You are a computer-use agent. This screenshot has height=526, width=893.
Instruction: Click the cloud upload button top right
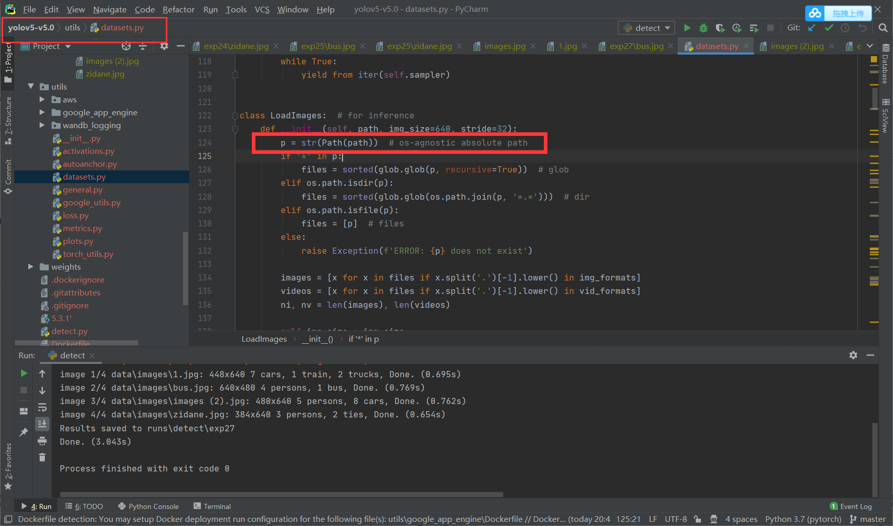(x=838, y=13)
